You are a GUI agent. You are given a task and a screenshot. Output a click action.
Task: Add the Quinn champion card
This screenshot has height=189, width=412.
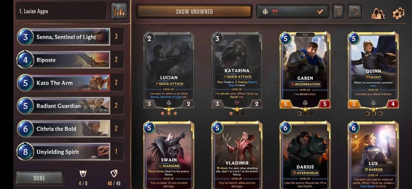[x=373, y=70]
